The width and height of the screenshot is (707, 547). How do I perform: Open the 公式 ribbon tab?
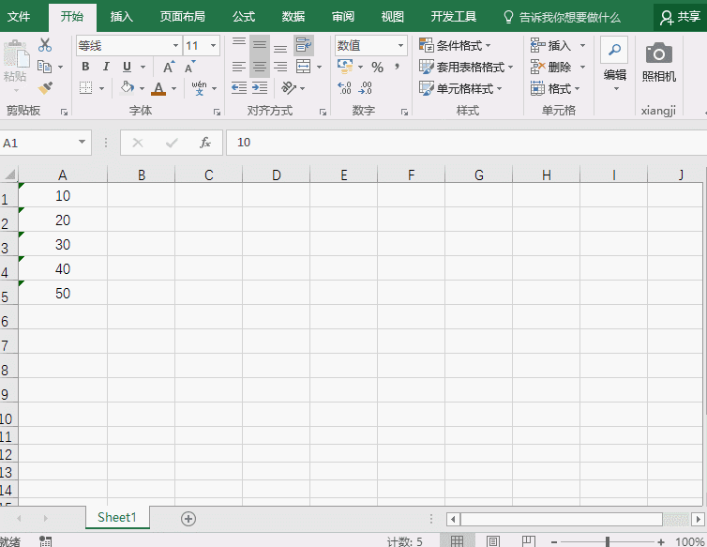pyautogui.click(x=244, y=17)
